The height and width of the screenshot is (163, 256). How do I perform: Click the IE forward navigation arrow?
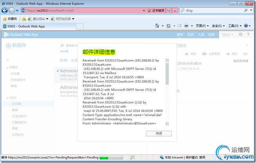[x=12, y=11]
